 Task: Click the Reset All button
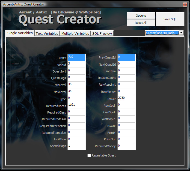click(x=141, y=23)
